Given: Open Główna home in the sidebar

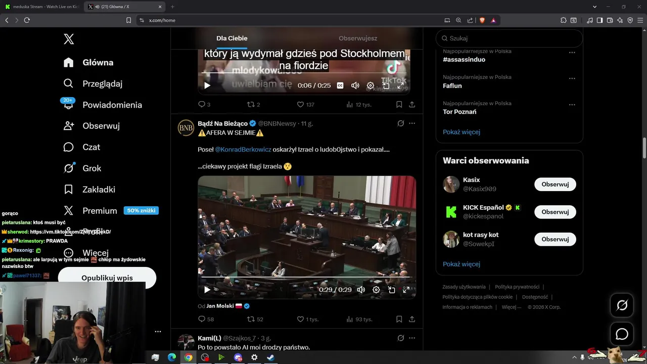Looking at the screenshot, I should pyautogui.click(x=88, y=62).
